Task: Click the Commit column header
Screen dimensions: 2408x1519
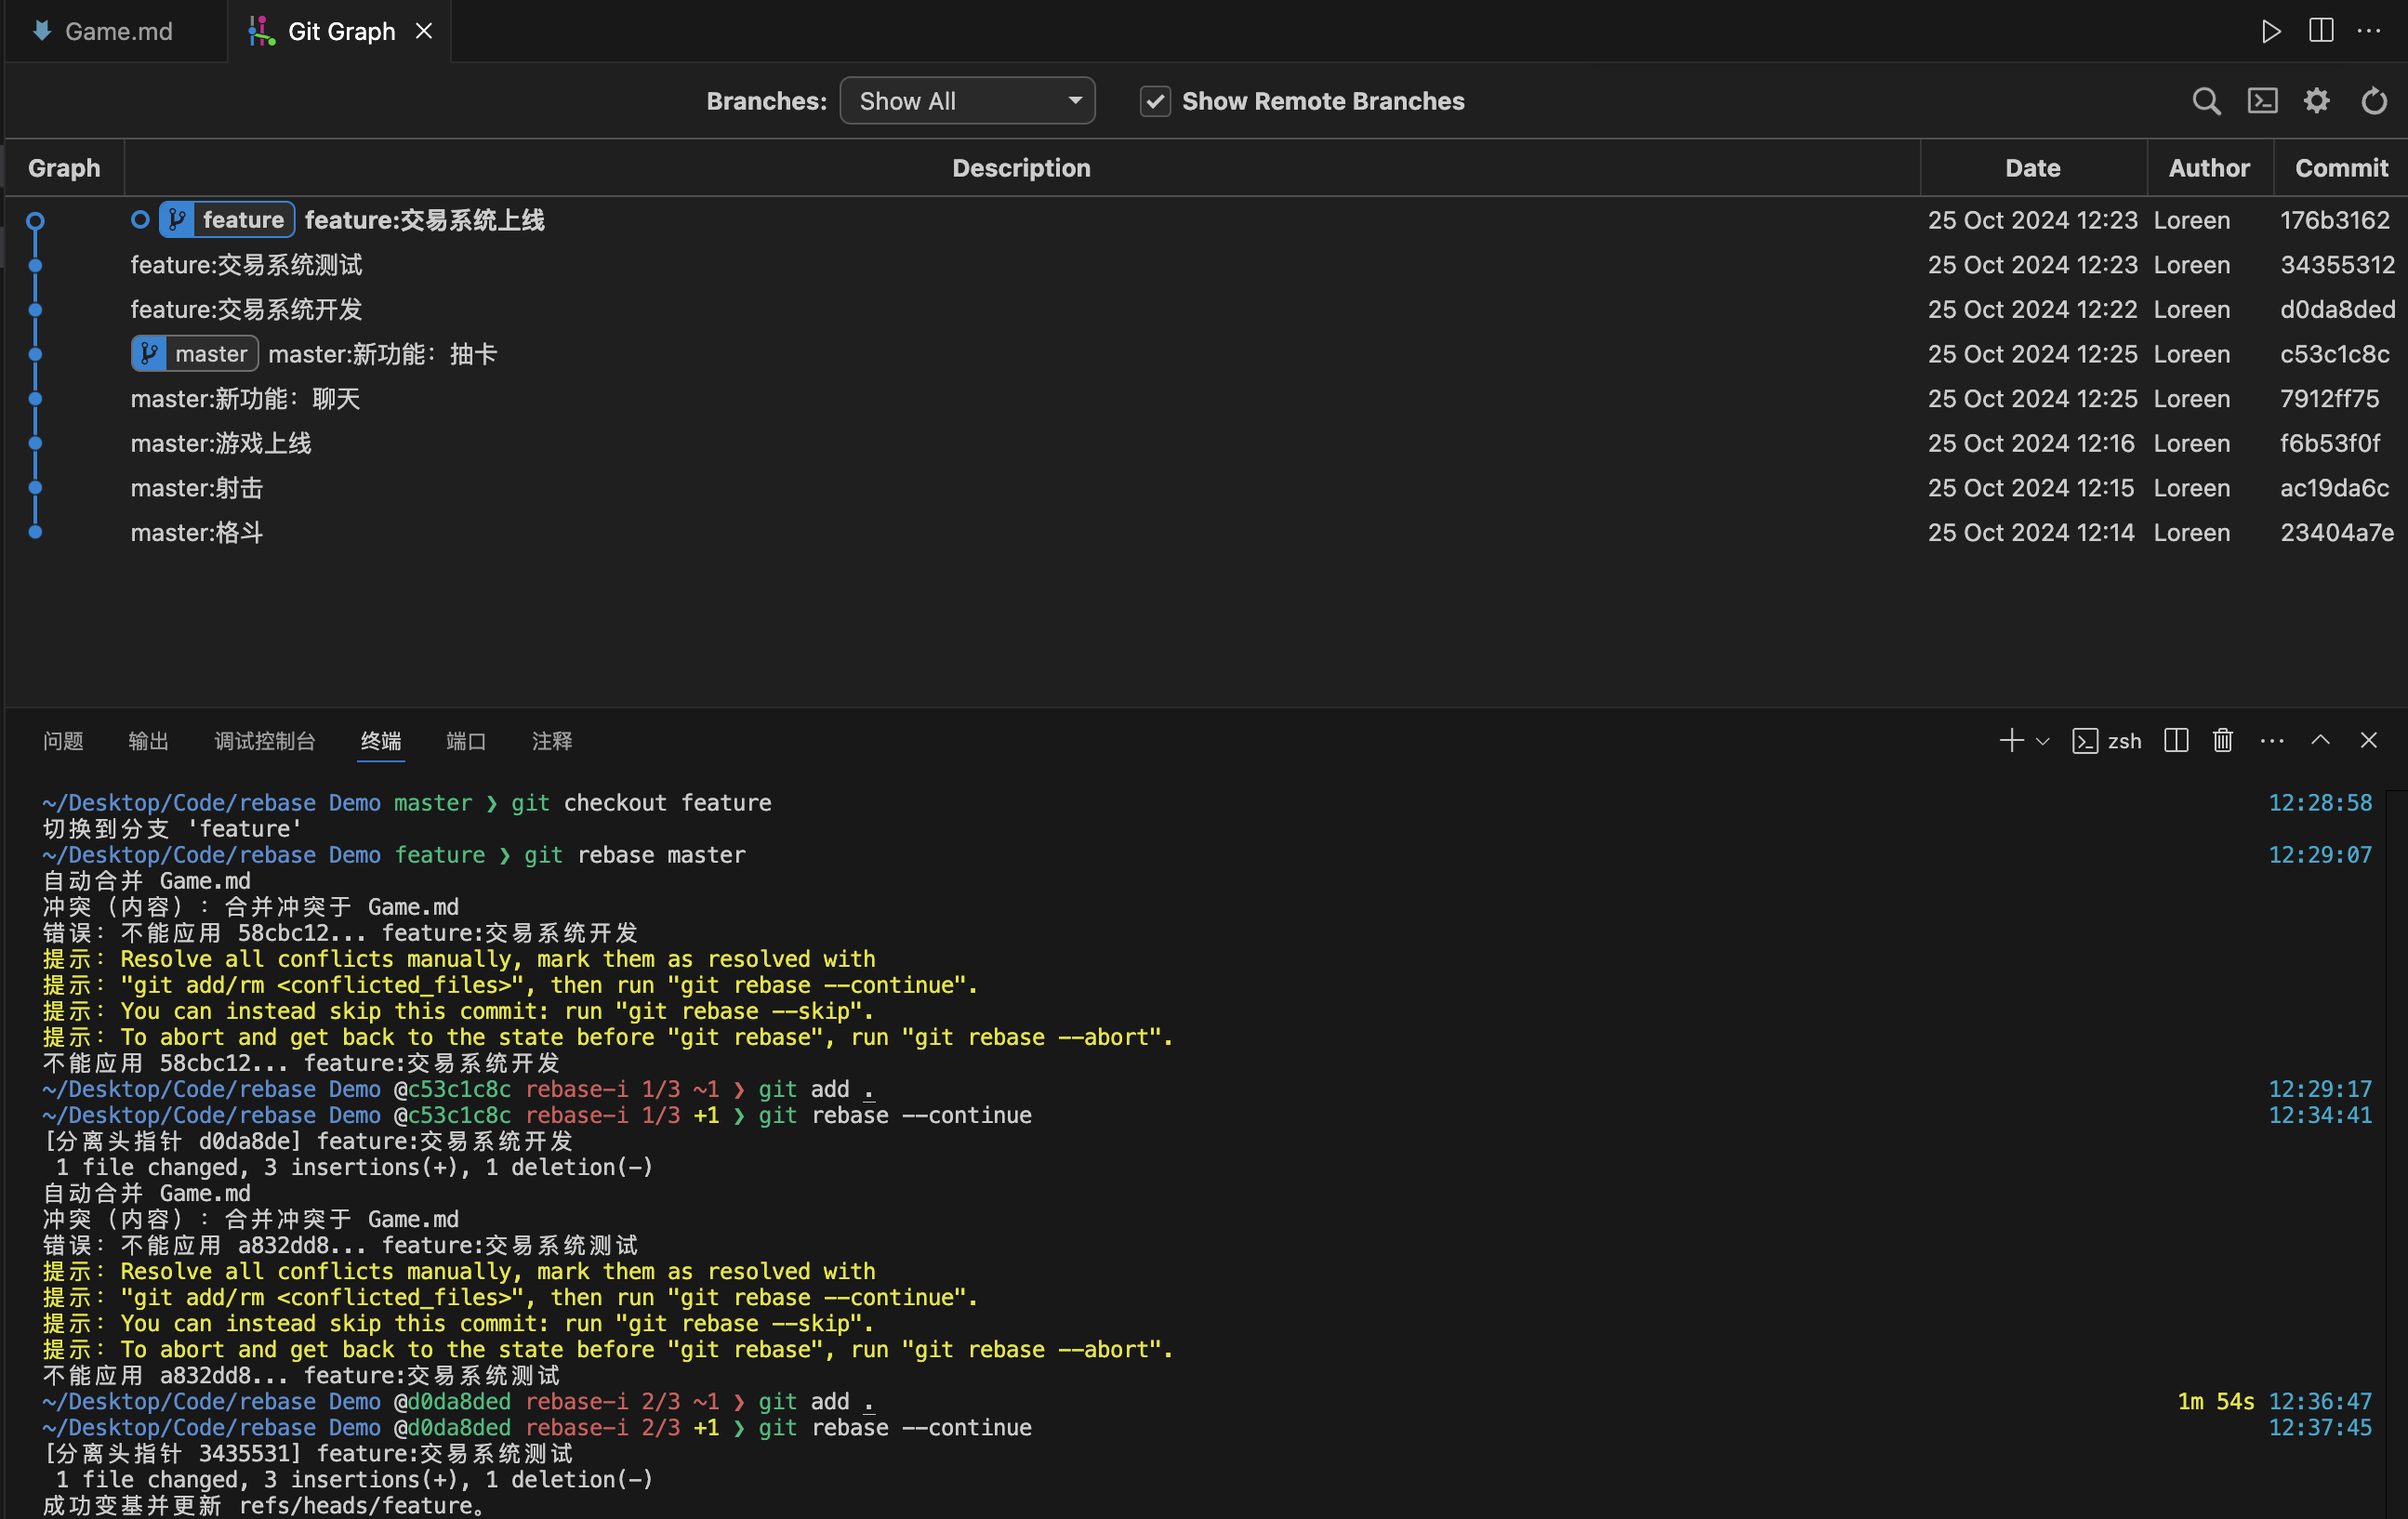Action: tap(2341, 167)
